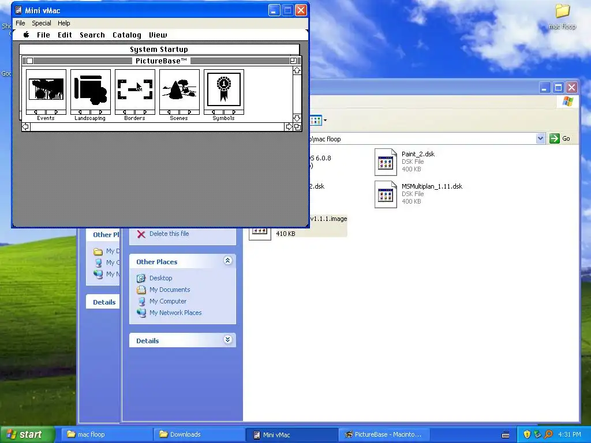This screenshot has height=443, width=591.
Task: Show previous picture under Borders thumbnail
Action: pos(125,112)
